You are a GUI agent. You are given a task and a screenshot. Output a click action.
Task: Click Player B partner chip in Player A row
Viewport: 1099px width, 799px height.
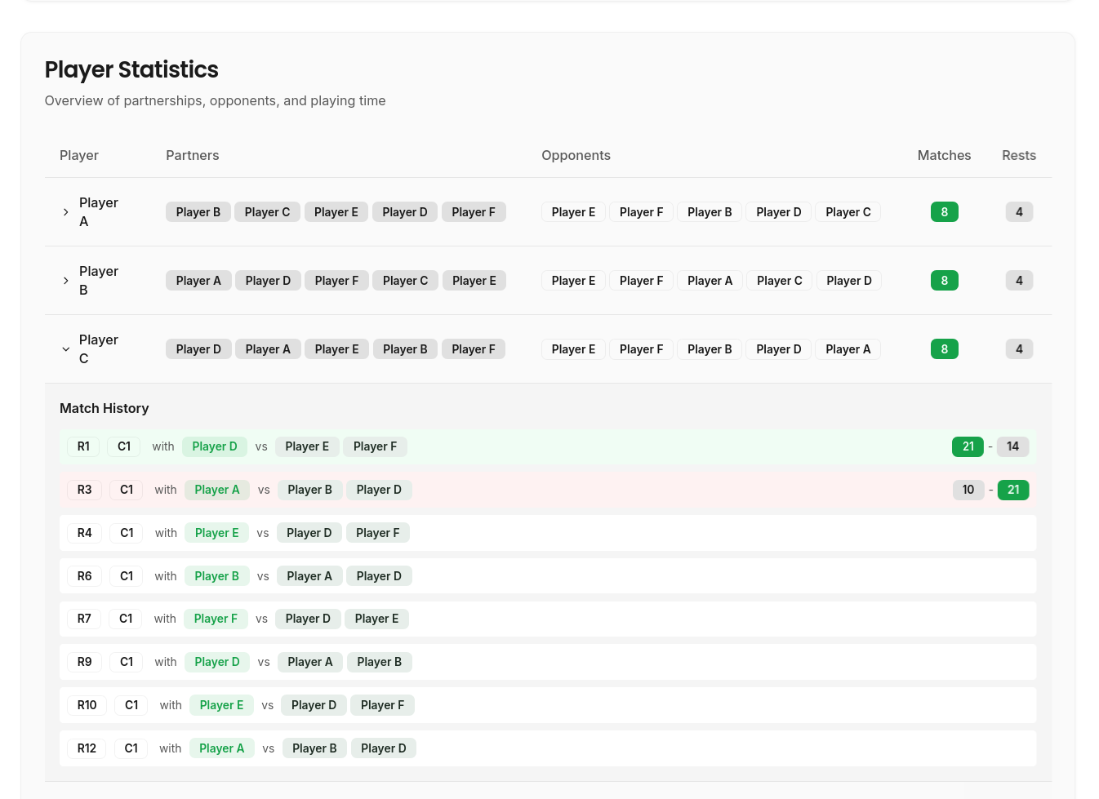click(x=198, y=212)
